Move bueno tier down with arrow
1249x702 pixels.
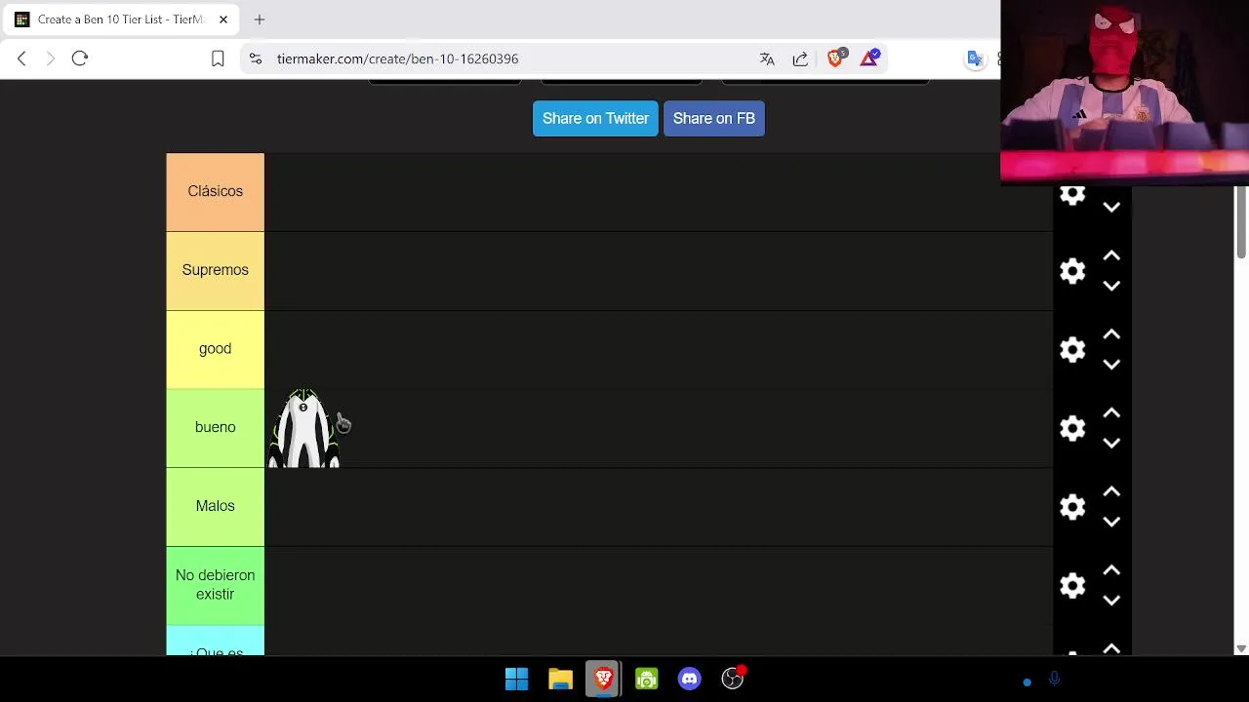click(1111, 444)
